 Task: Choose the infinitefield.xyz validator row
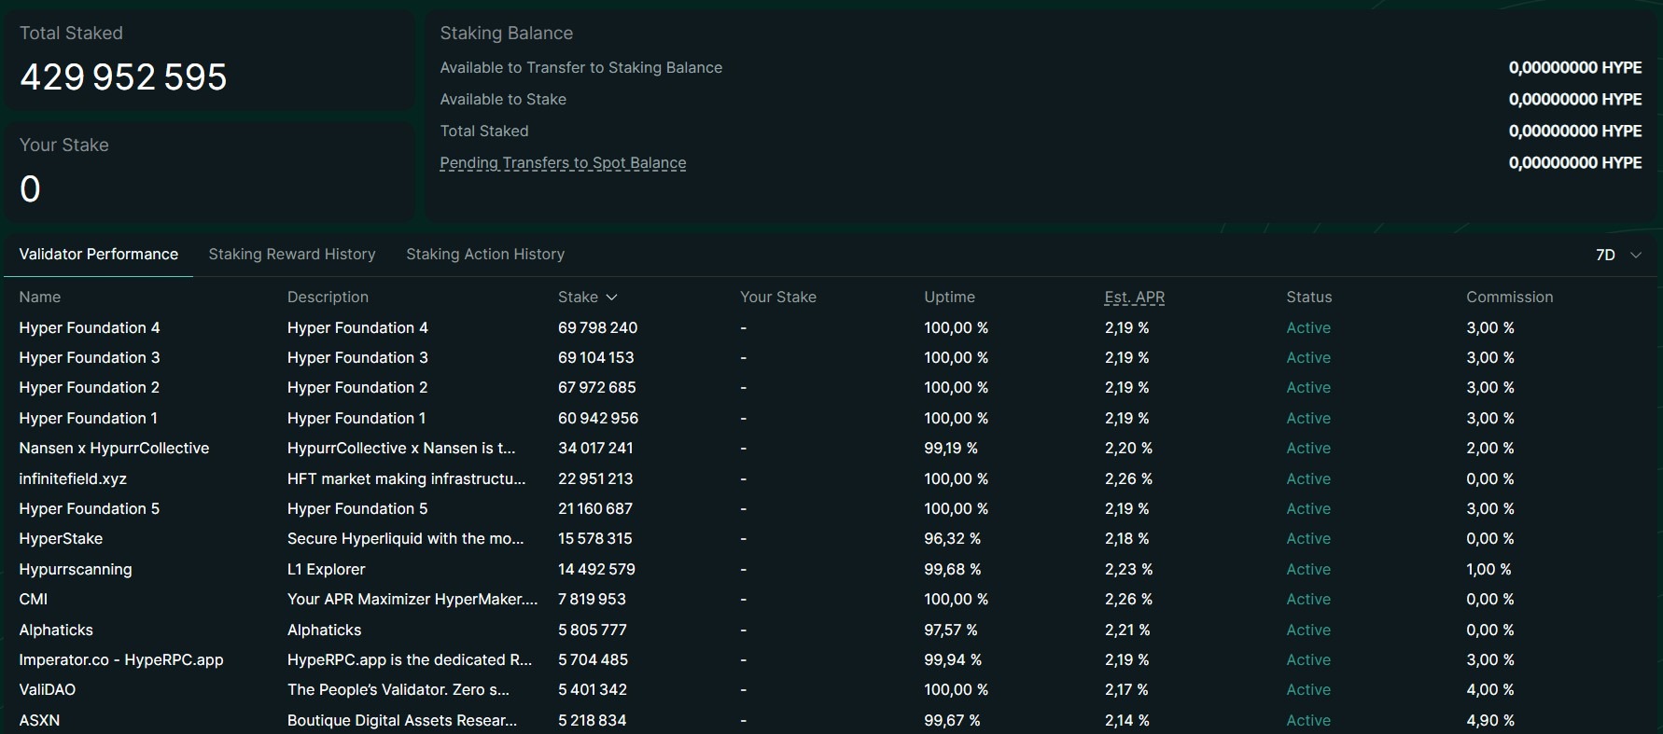point(831,479)
